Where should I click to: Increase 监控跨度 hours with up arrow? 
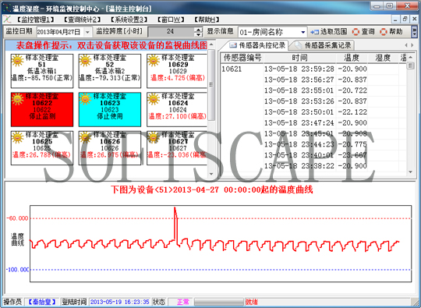(198, 30)
